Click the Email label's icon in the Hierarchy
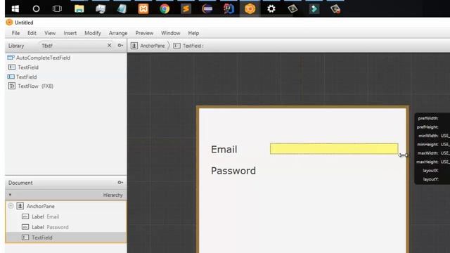The height and width of the screenshot is (253, 450). (x=25, y=216)
